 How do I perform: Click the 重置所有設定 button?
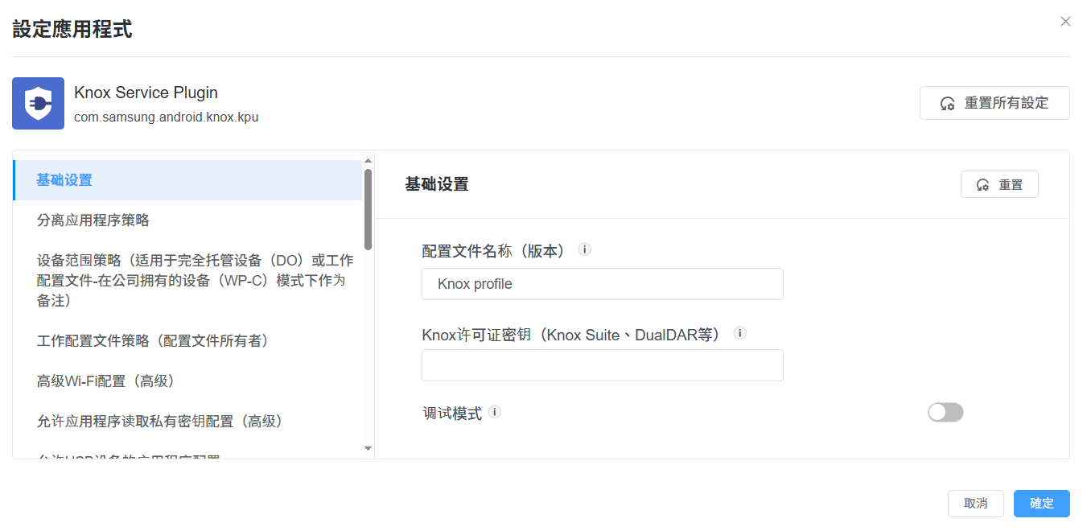(994, 103)
